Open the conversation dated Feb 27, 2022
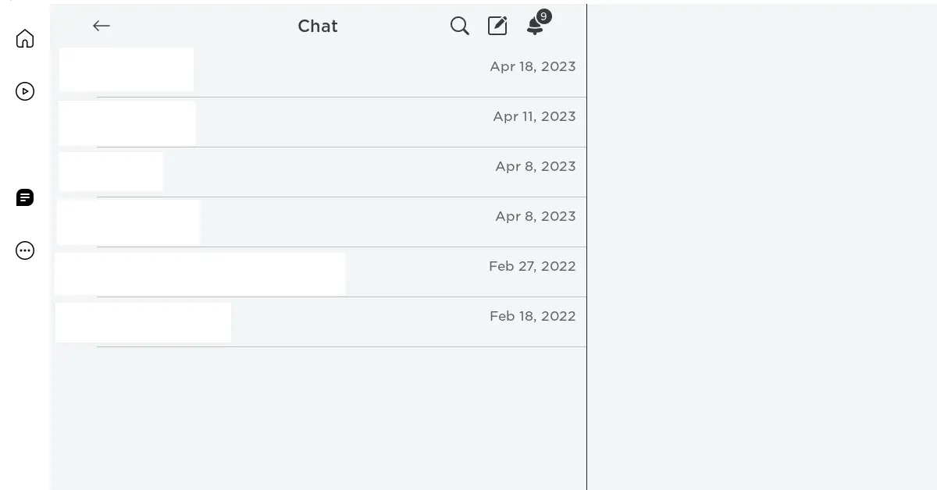Image resolution: width=937 pixels, height=490 pixels. click(x=319, y=272)
